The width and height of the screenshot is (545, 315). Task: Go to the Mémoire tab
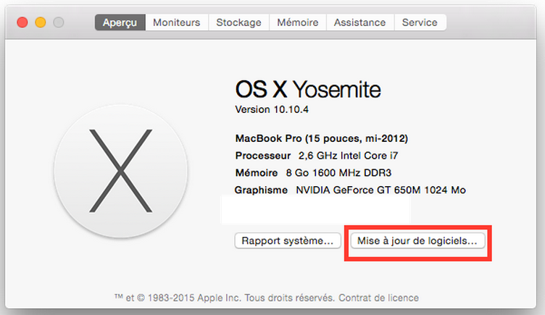point(298,22)
